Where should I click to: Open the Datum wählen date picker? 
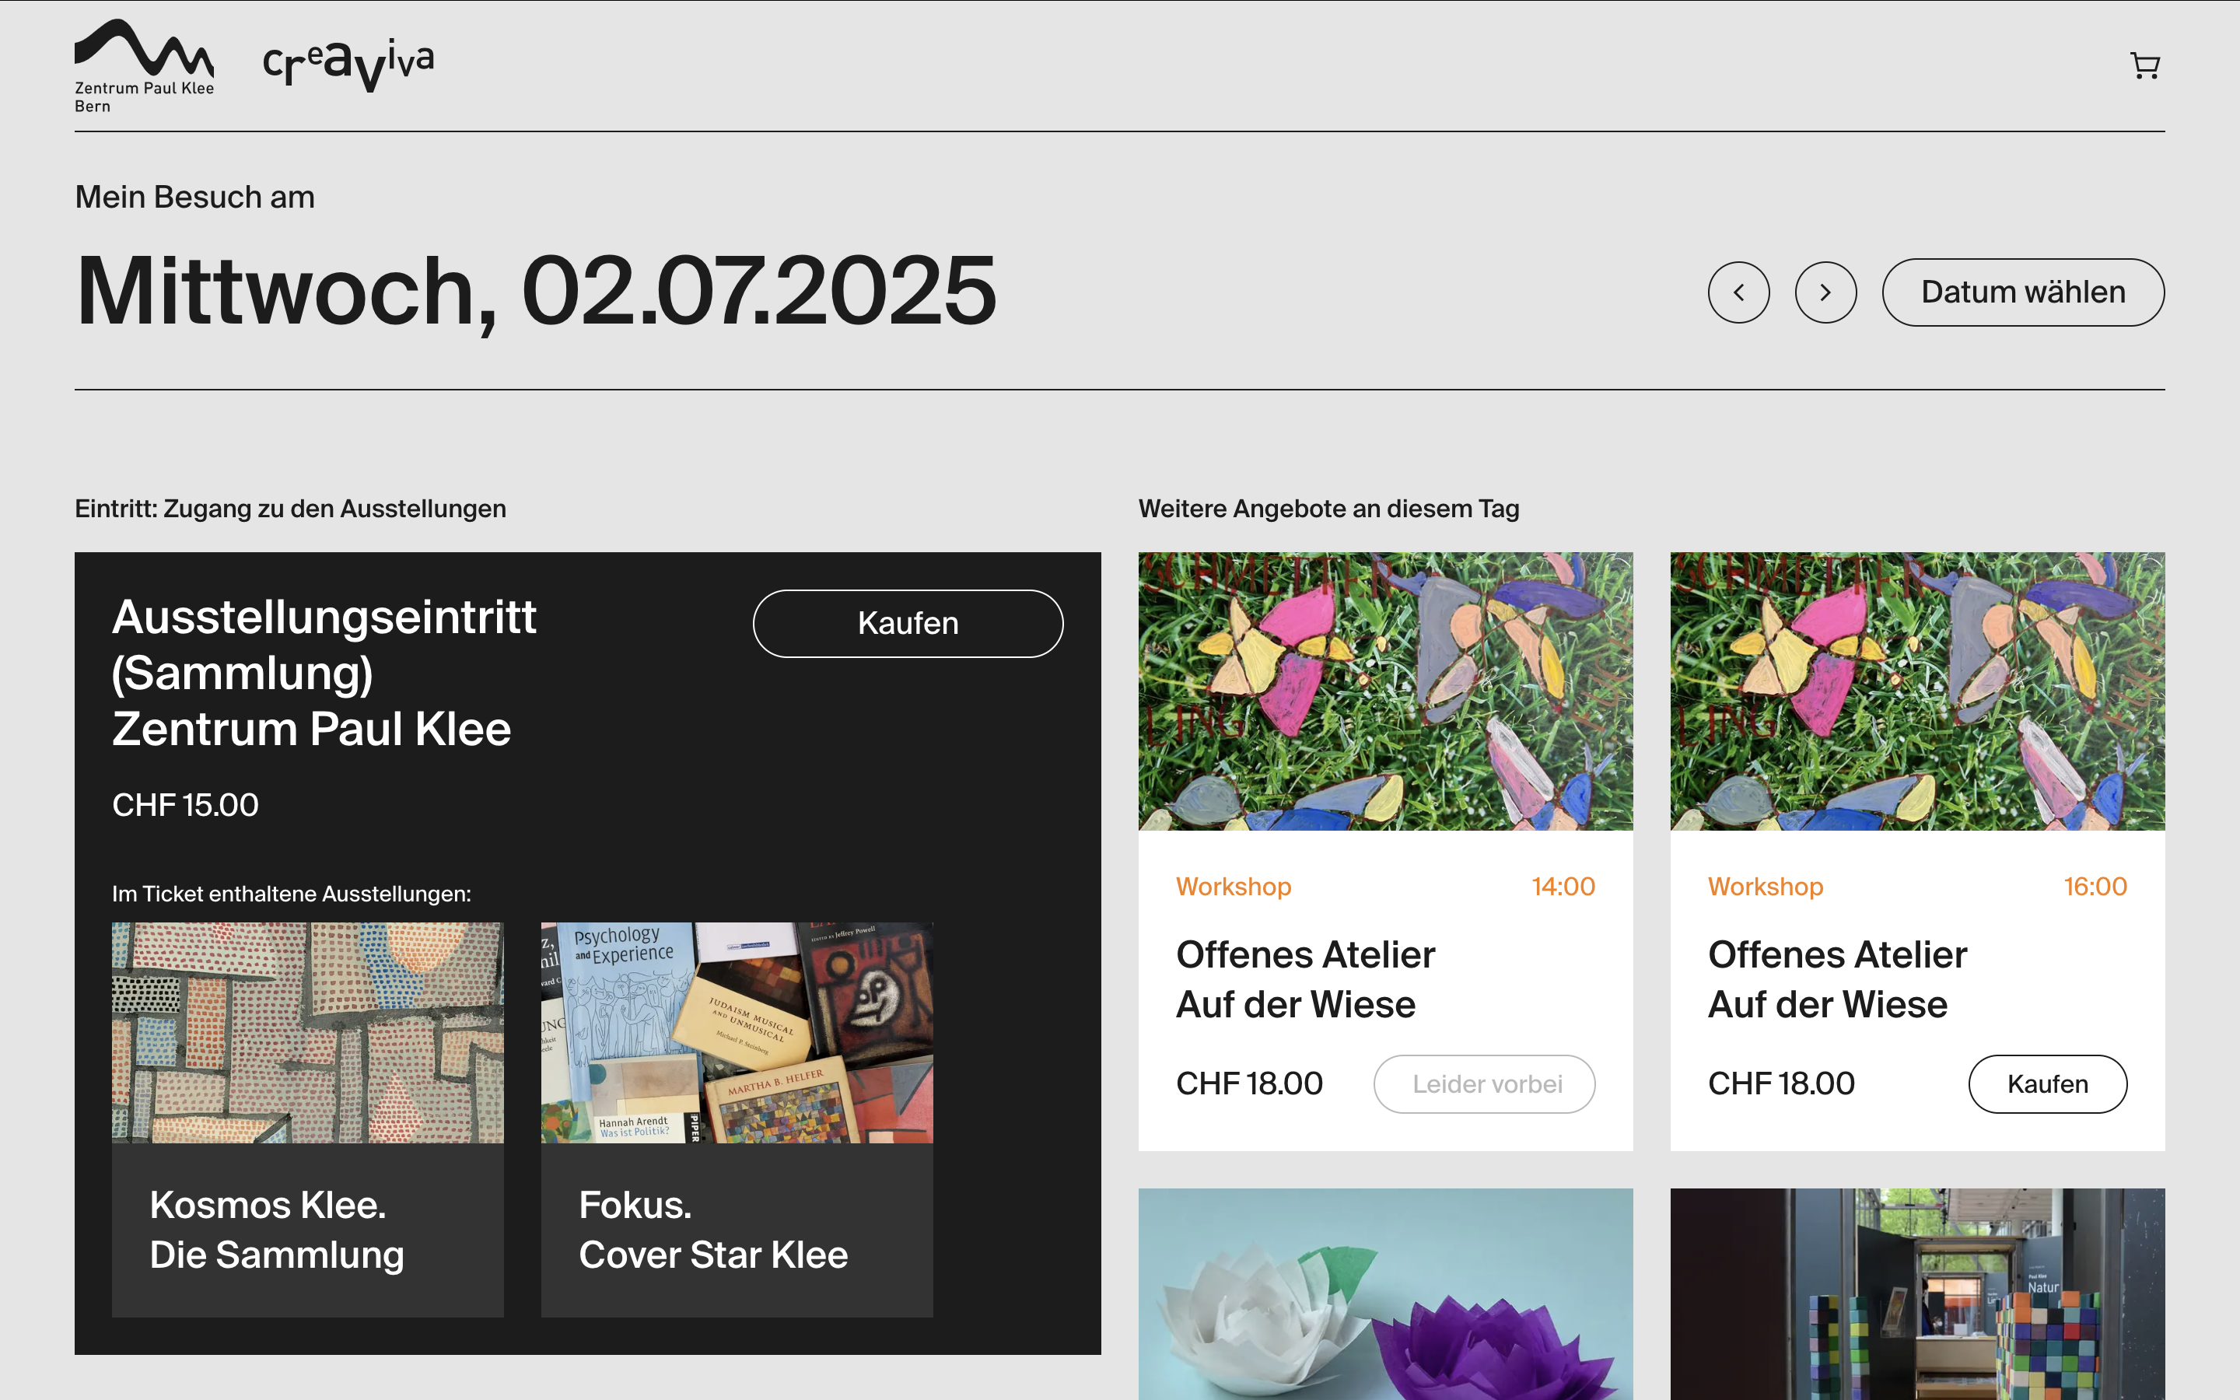[x=2022, y=292]
